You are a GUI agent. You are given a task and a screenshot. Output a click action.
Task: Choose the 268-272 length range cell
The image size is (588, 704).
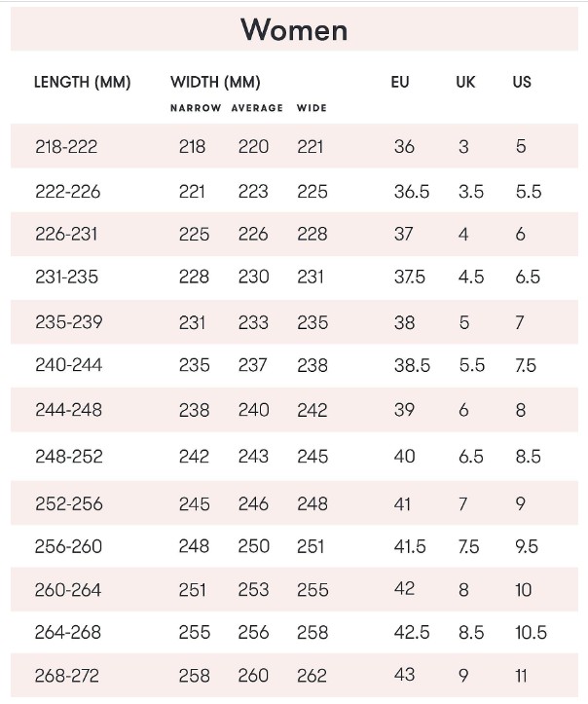click(66, 676)
